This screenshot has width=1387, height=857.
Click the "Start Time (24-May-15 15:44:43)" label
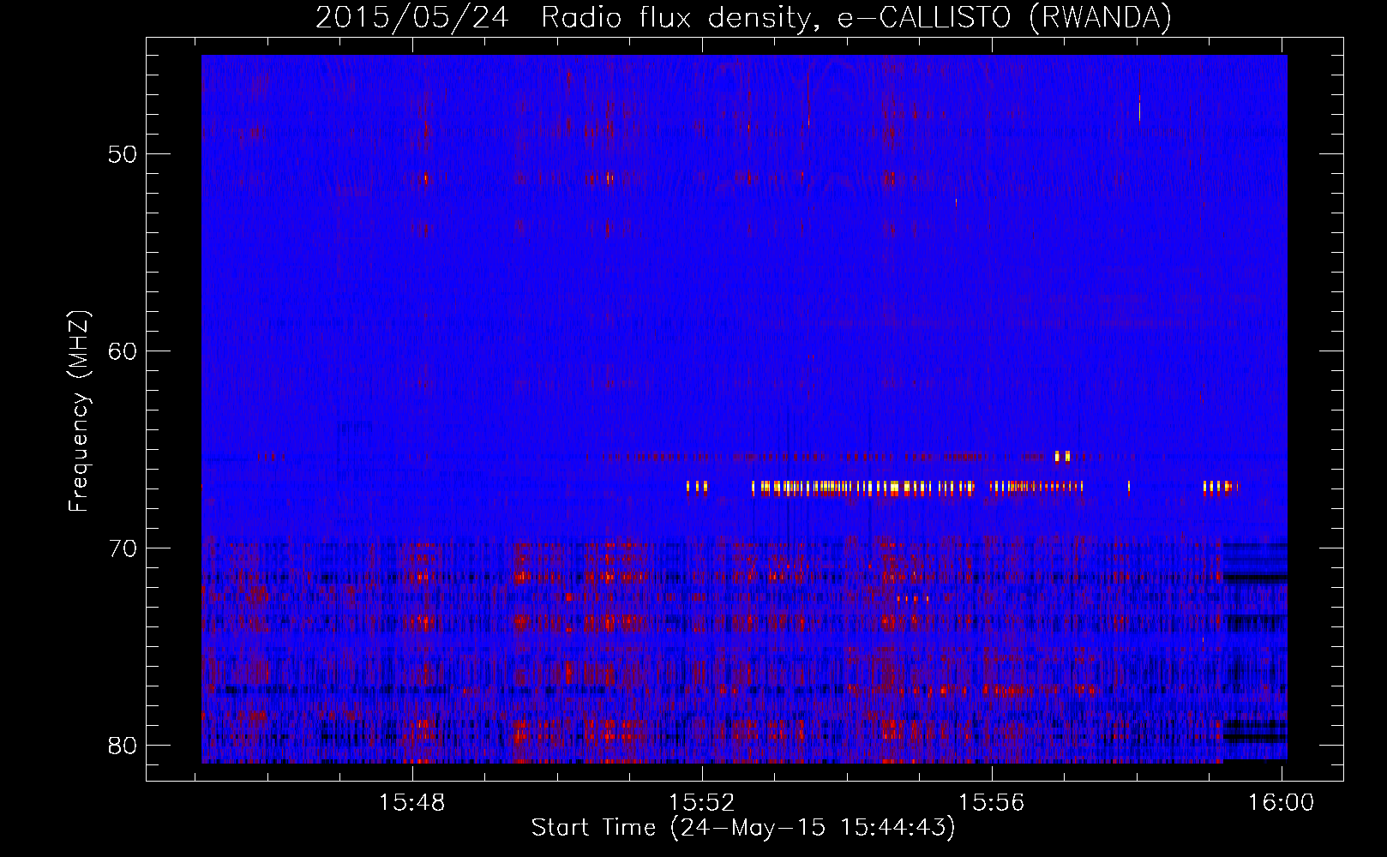(x=743, y=828)
